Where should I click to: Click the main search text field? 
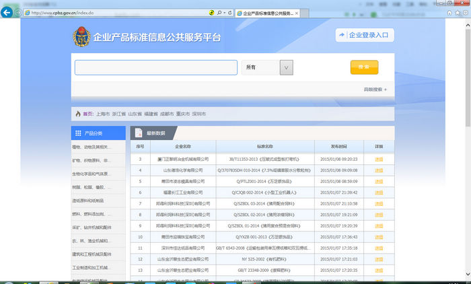155,67
